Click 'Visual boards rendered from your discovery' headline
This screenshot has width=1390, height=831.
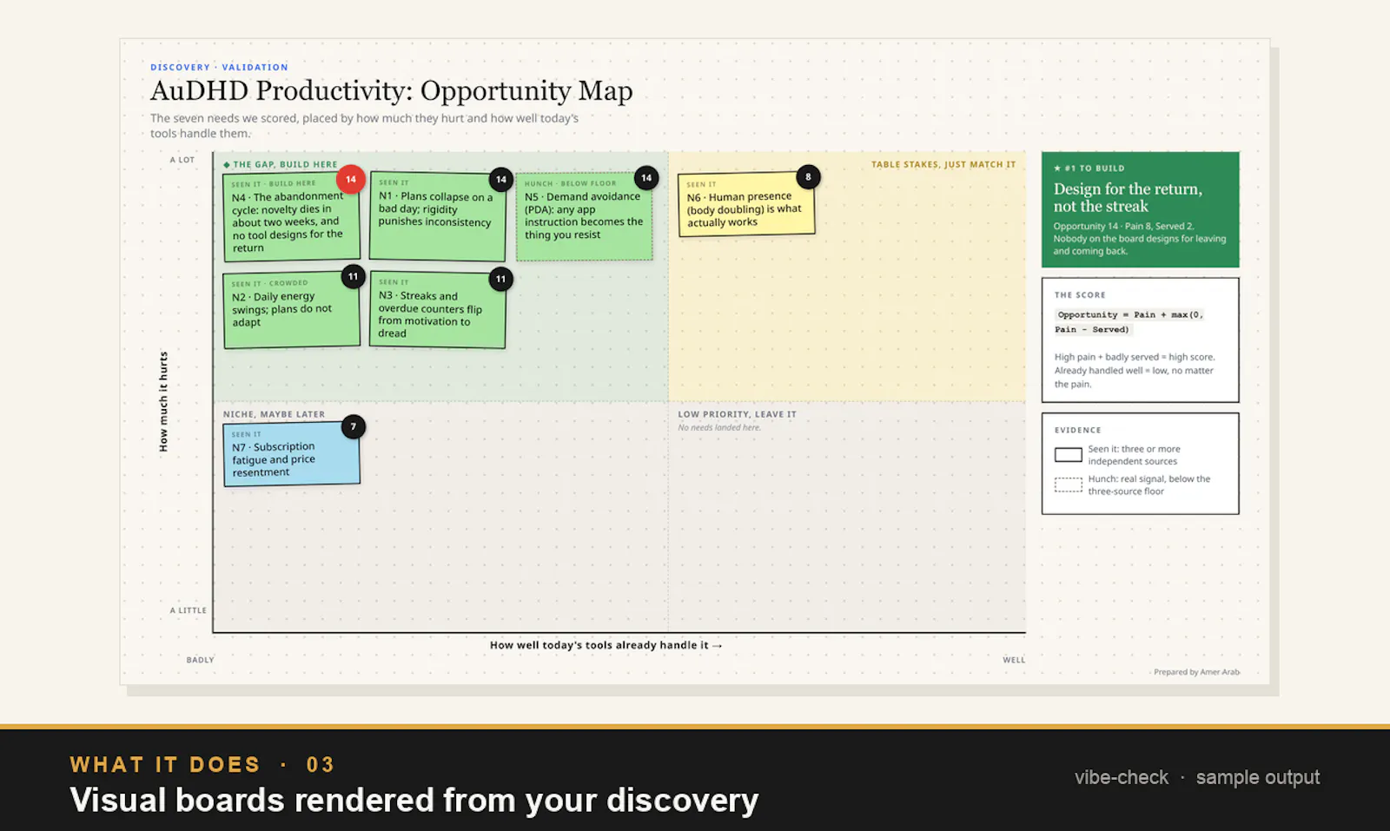(x=414, y=800)
